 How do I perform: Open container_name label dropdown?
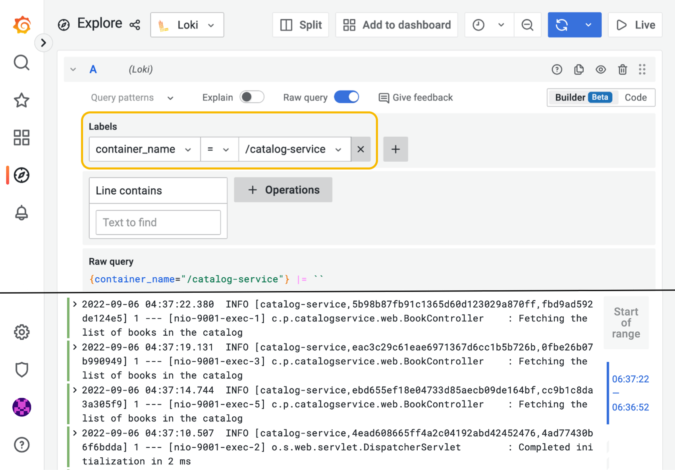coord(145,149)
